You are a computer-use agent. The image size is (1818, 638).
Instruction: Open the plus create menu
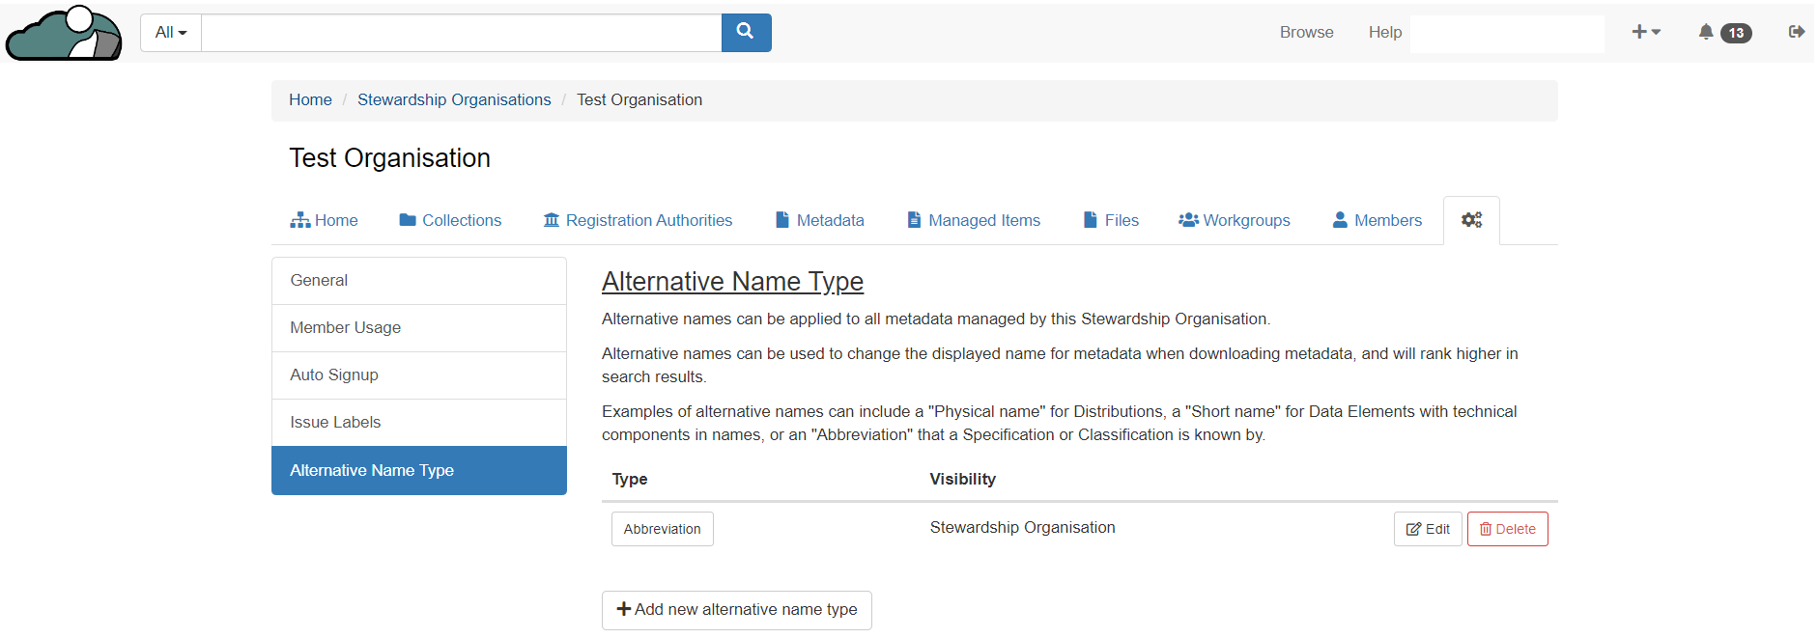coord(1645,32)
